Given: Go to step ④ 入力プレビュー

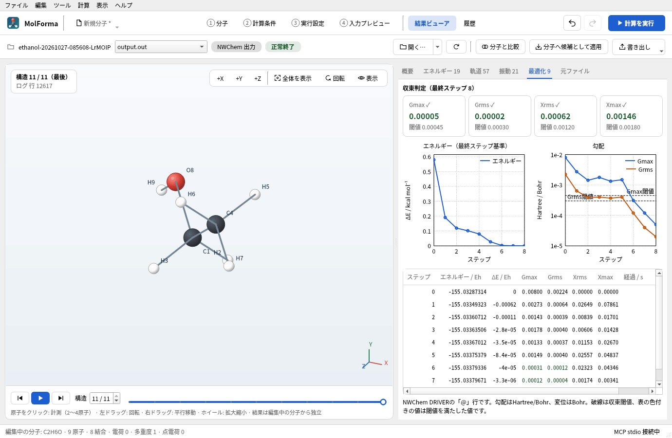Looking at the screenshot, I should coord(365,23).
